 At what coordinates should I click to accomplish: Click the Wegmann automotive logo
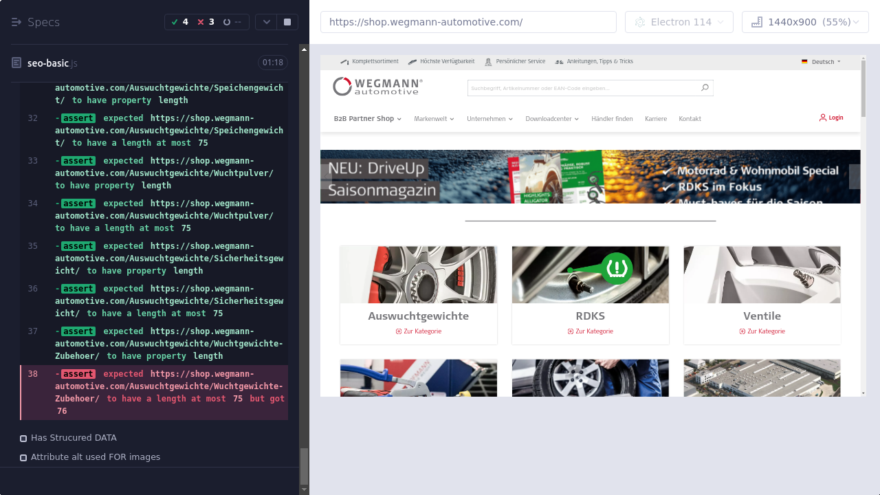378,87
